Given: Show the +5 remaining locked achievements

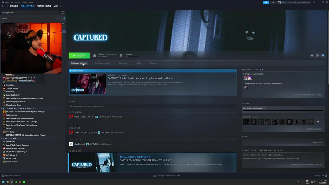Looking at the screenshot, I should pos(318,122).
